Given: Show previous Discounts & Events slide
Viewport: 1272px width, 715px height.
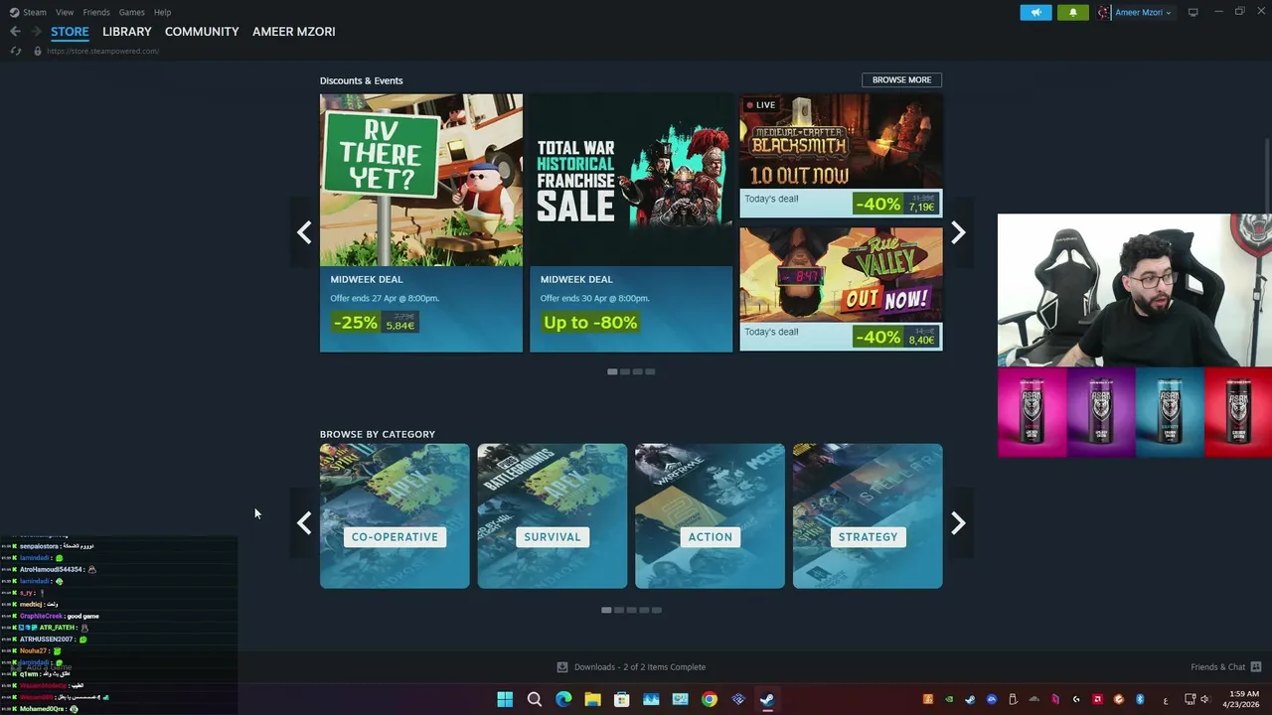Looking at the screenshot, I should click(x=304, y=232).
